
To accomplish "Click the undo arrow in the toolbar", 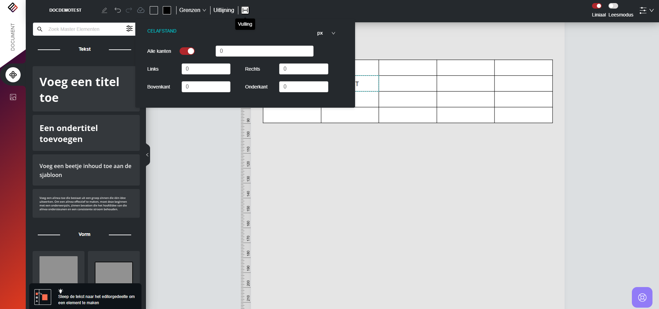I will pos(117,10).
